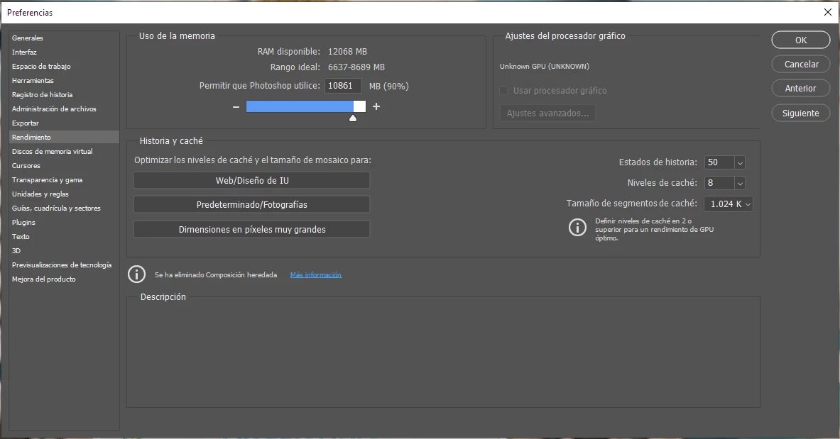Screen dimensions: 840x439
Task: Open Transparencia y gama preferences
Action: click(47, 180)
